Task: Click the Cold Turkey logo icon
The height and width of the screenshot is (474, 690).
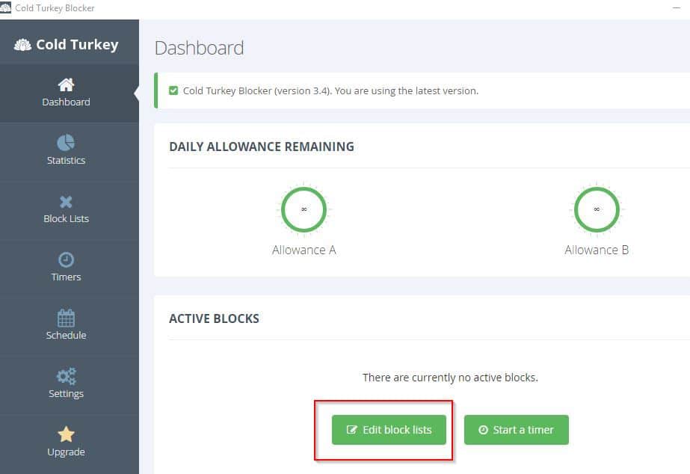Action: click(23, 44)
